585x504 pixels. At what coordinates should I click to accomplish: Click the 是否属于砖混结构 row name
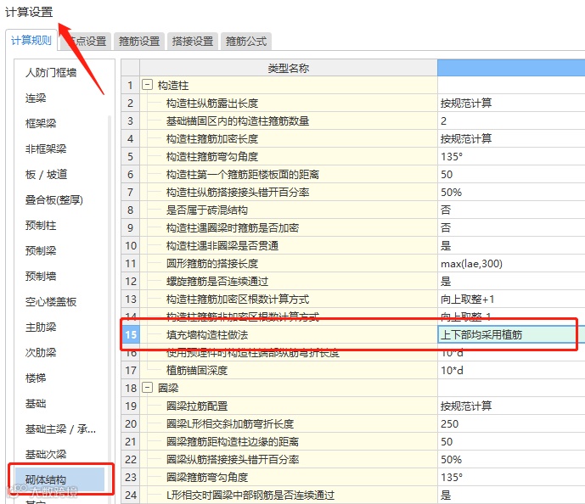tap(207, 210)
